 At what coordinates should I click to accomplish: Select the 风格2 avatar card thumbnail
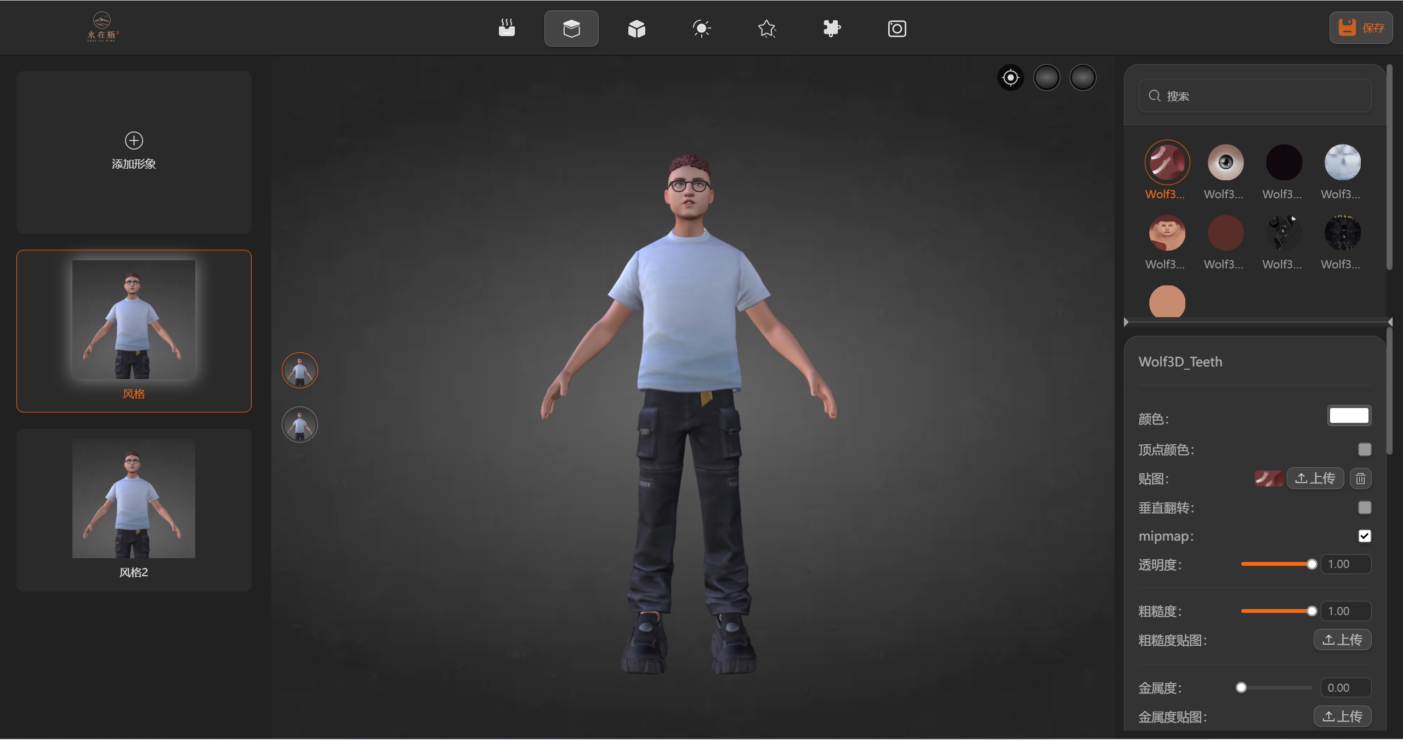pyautogui.click(x=134, y=498)
